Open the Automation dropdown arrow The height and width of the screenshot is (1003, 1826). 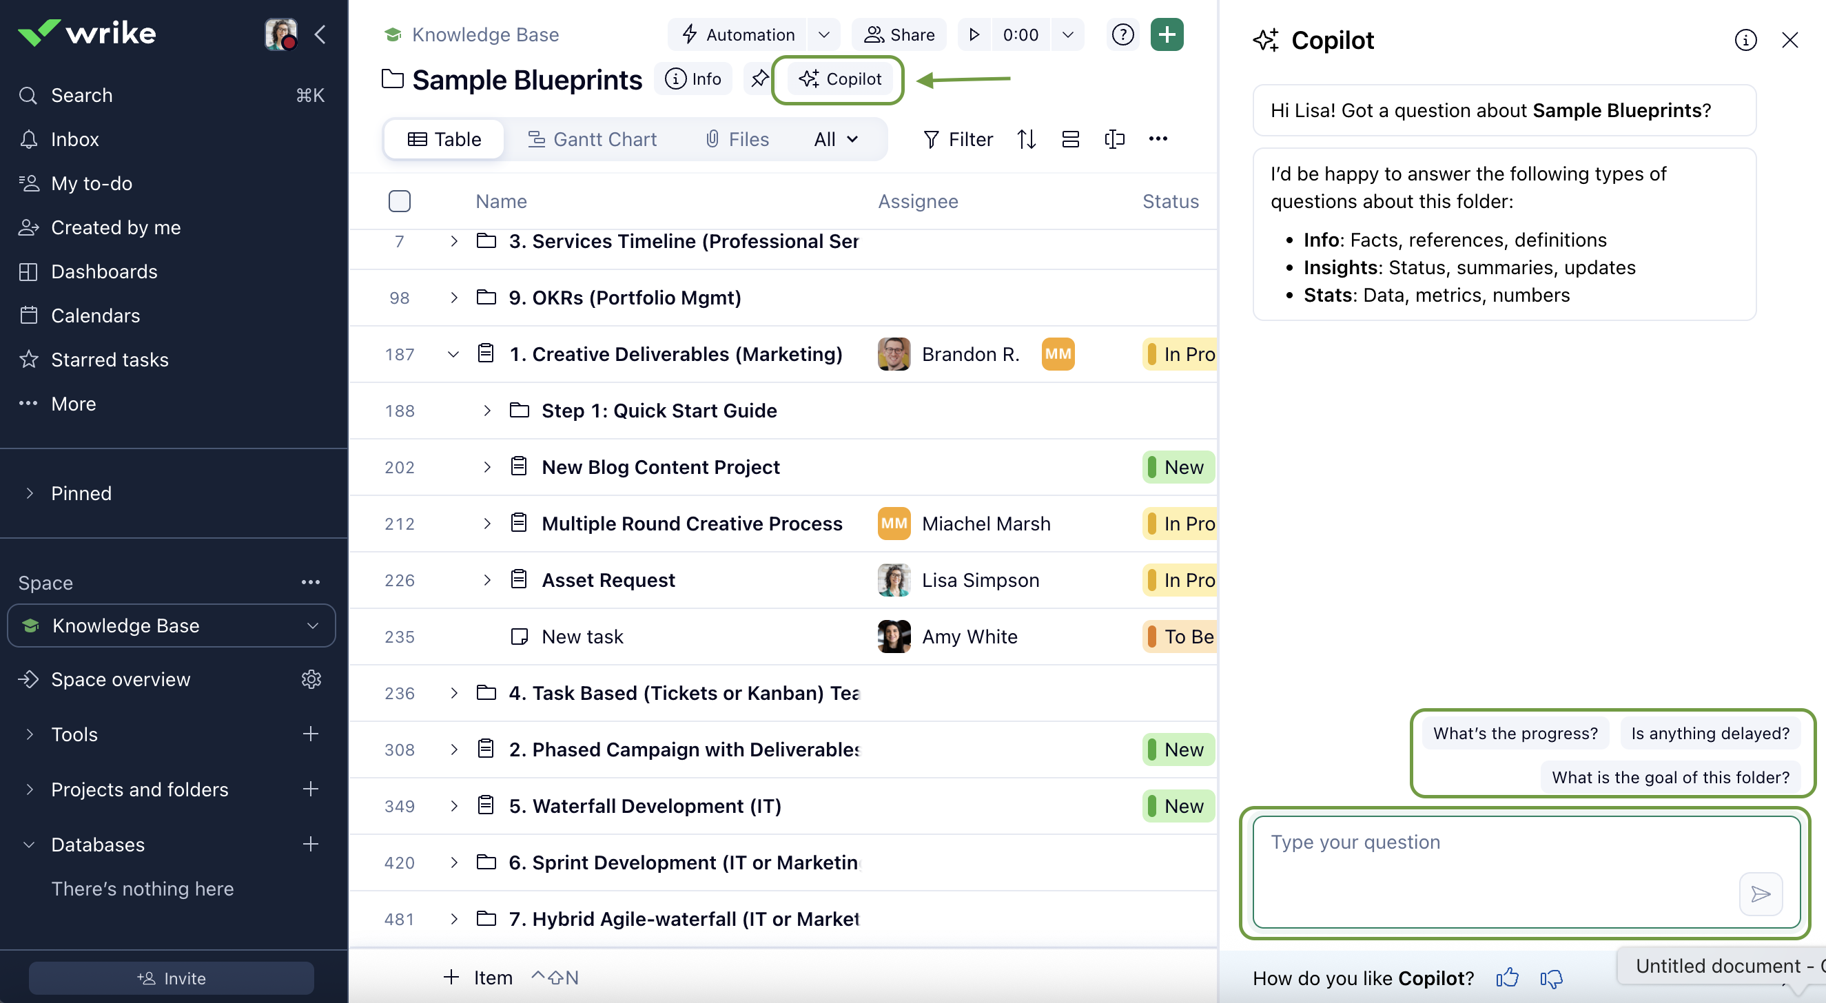click(x=823, y=34)
